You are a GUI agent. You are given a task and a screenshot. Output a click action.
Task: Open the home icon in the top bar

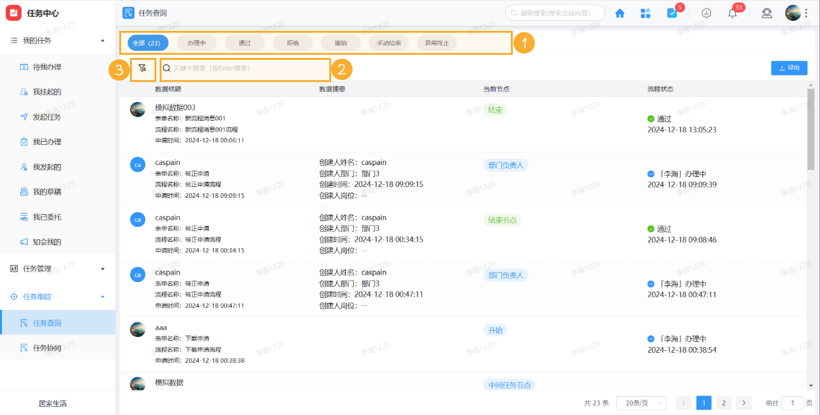click(x=619, y=13)
